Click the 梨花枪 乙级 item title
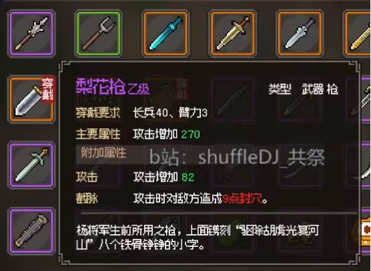Image resolution: width=371 pixels, height=271 pixels. pos(113,87)
